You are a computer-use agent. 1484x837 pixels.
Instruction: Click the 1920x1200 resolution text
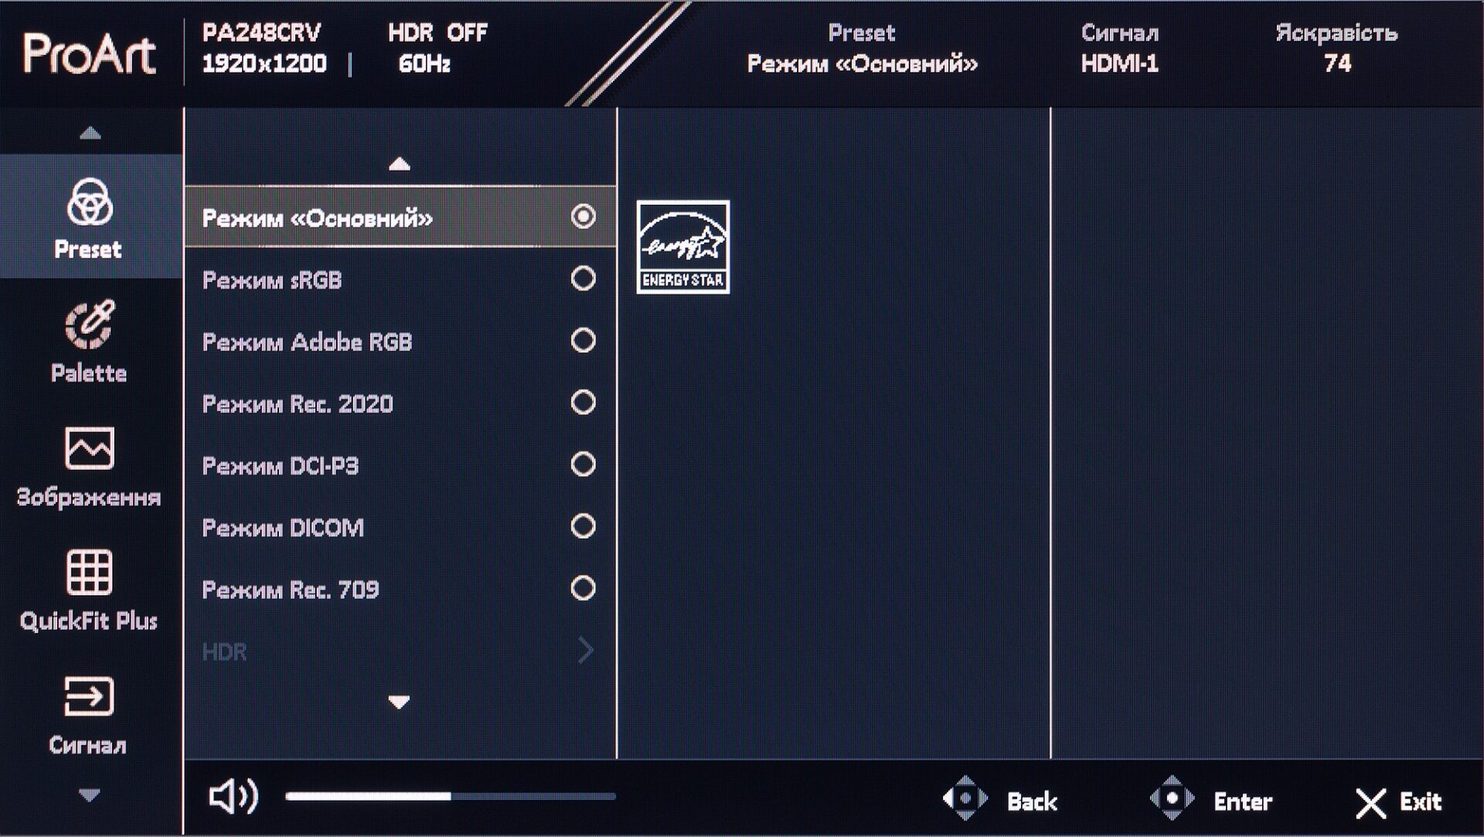click(x=264, y=63)
